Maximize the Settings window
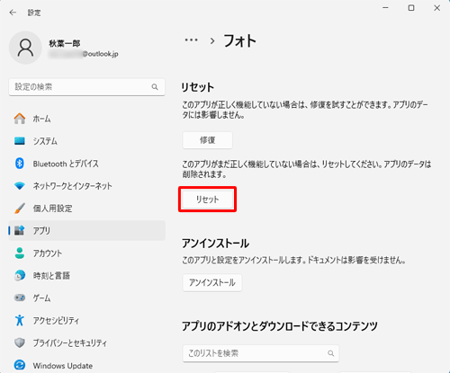This screenshot has height=373, width=450. (411, 8)
